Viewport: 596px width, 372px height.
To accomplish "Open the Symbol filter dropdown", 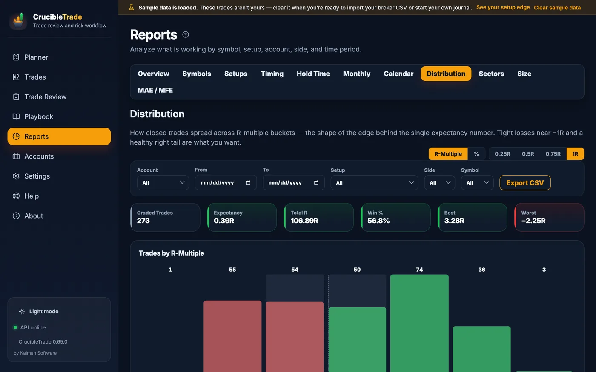I will (x=477, y=183).
